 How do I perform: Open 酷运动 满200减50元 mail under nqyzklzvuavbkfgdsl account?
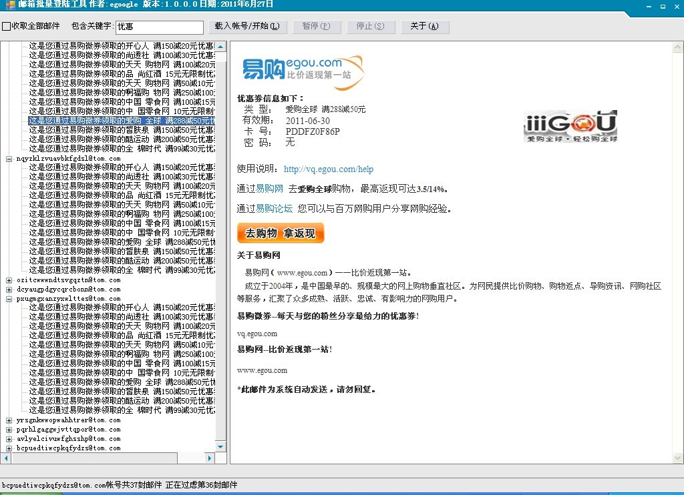[x=122, y=261]
